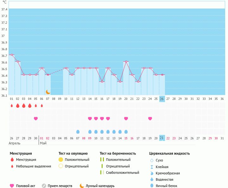228x188 pixels.
Task: Click the Прием лекарств legend icon
Action: 44,186
